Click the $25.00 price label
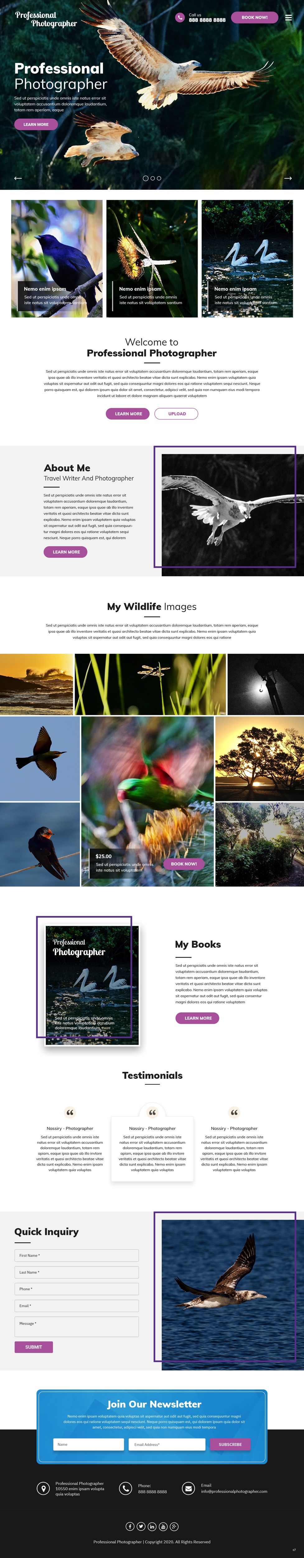The width and height of the screenshot is (304, 1558). [x=103, y=856]
